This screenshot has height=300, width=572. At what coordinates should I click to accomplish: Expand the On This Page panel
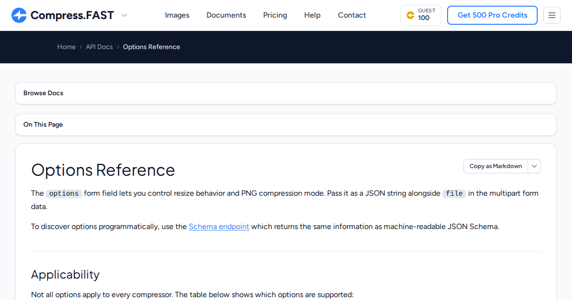coord(286,125)
